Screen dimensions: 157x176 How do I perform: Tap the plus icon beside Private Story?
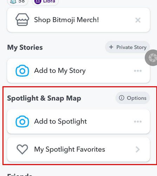pyautogui.click(x=111, y=47)
